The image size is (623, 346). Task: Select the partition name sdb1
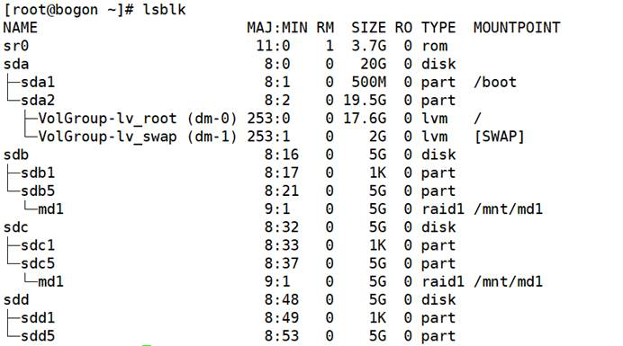coord(38,173)
